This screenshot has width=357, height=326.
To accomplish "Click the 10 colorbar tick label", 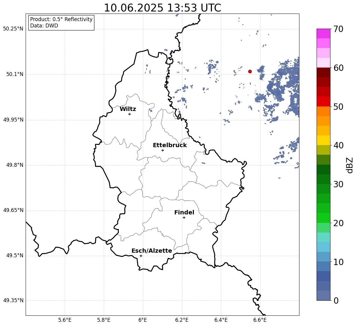I will point(338,262).
